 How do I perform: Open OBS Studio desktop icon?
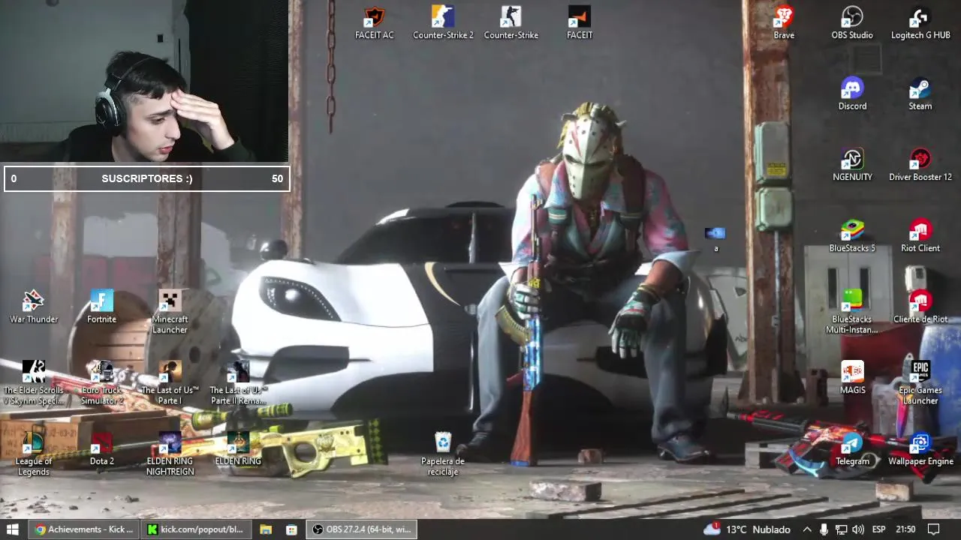pyautogui.click(x=852, y=22)
